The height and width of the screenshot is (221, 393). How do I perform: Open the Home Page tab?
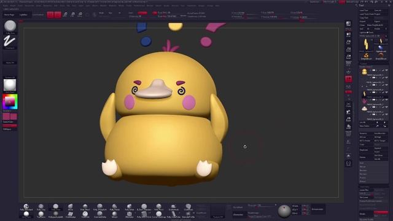(x=9, y=15)
